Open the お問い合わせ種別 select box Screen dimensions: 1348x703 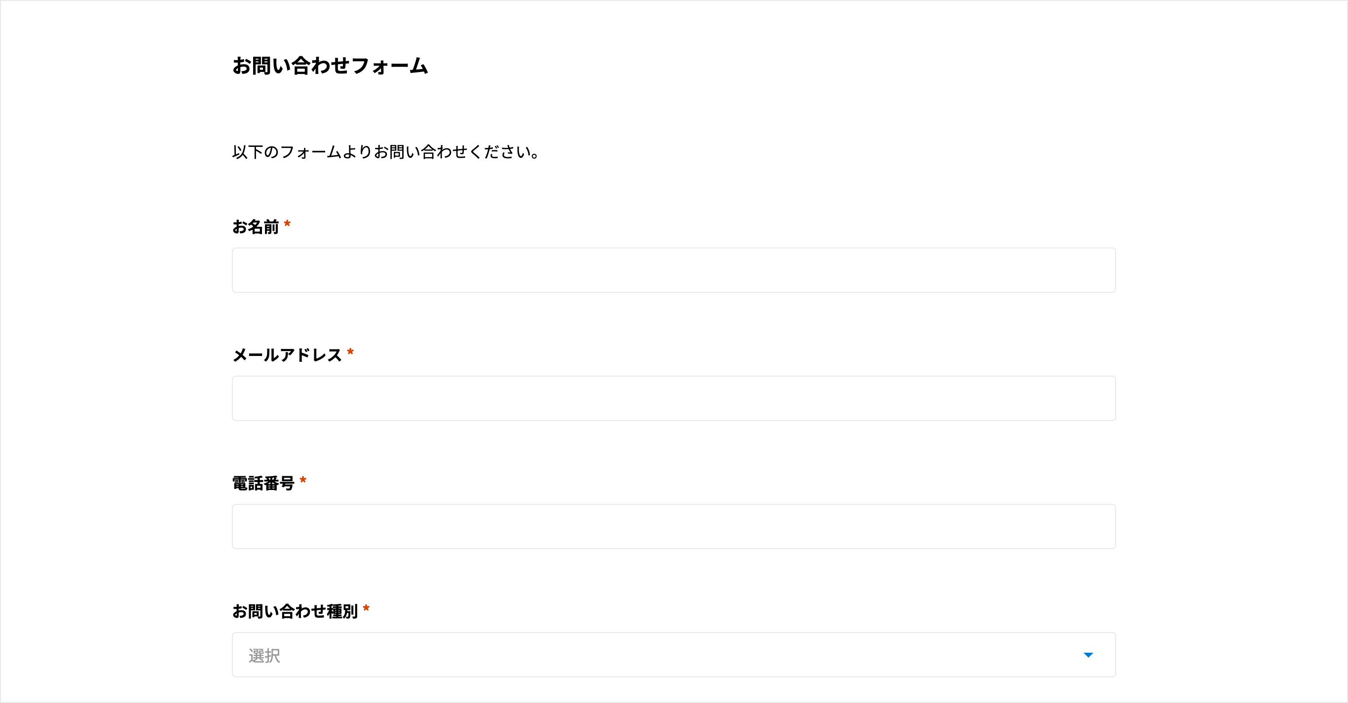click(674, 655)
